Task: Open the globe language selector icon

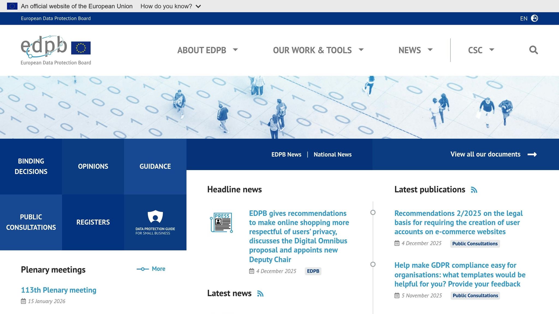Action: [534, 18]
